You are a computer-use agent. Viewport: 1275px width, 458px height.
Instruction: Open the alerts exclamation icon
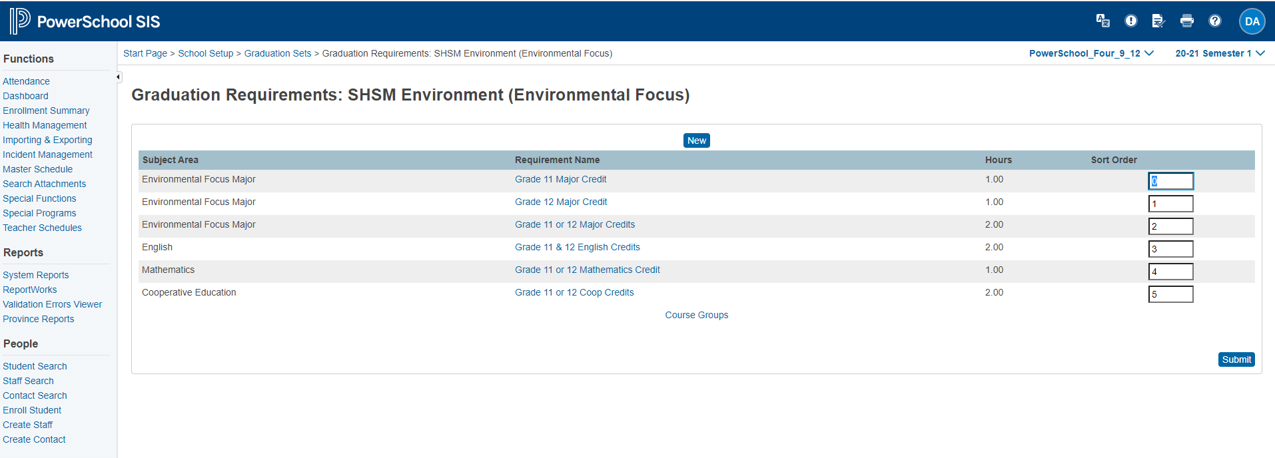pos(1130,21)
